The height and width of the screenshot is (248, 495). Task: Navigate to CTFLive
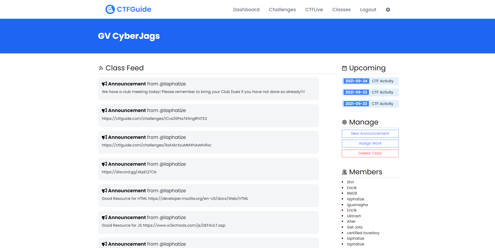[x=314, y=10]
